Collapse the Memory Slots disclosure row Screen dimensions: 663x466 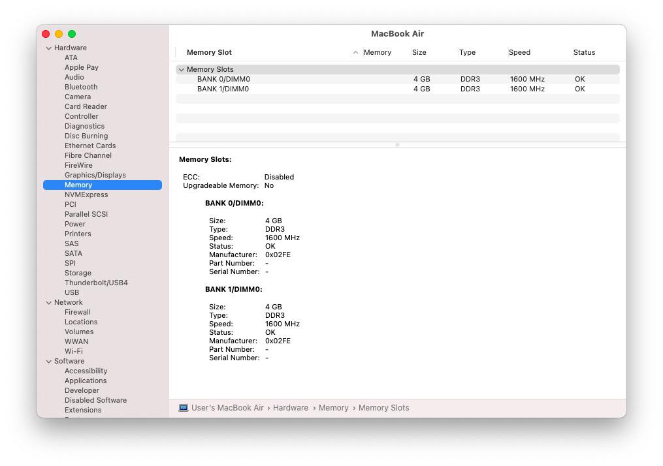point(182,69)
